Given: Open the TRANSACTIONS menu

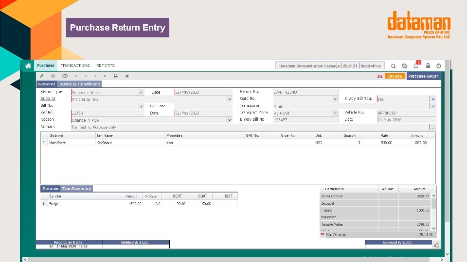Looking at the screenshot, I should 75,65.
